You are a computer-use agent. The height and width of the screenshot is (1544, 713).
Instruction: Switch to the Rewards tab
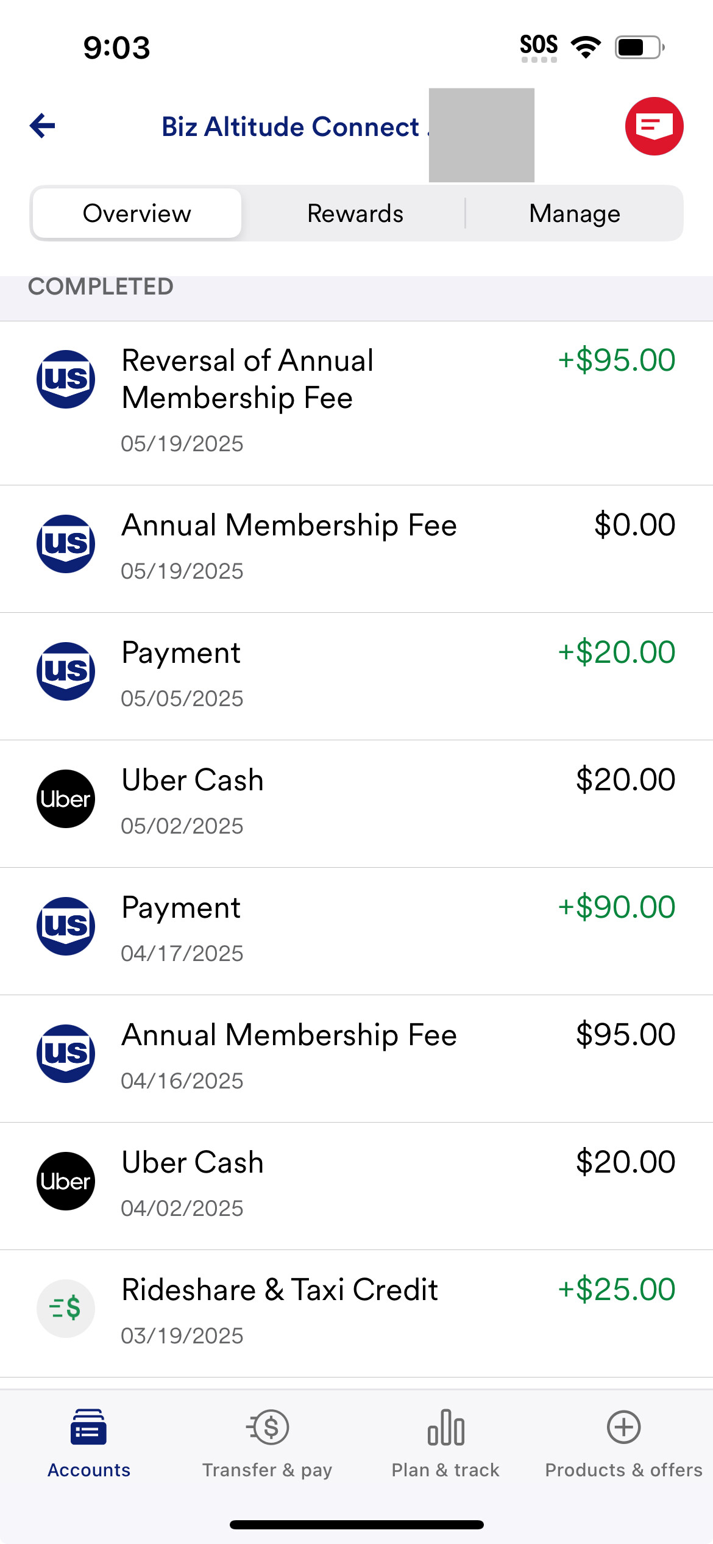click(x=355, y=213)
